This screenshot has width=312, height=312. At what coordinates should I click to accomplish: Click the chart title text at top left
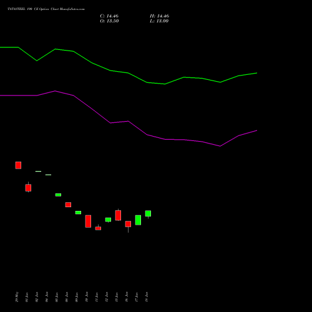coord(46,9)
